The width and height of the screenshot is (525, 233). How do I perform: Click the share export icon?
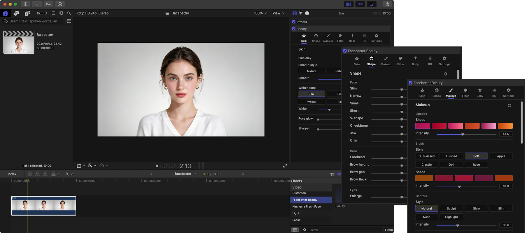coord(387,4)
